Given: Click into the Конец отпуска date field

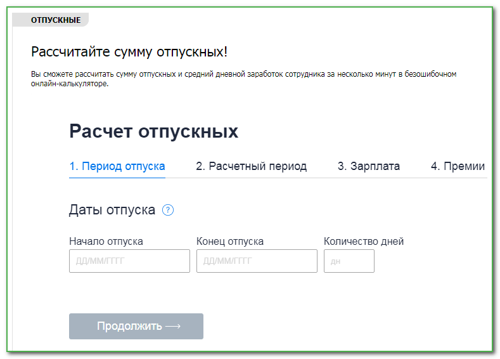Looking at the screenshot, I should [257, 261].
